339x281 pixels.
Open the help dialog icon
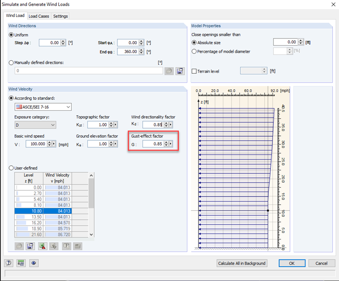click(x=8, y=263)
